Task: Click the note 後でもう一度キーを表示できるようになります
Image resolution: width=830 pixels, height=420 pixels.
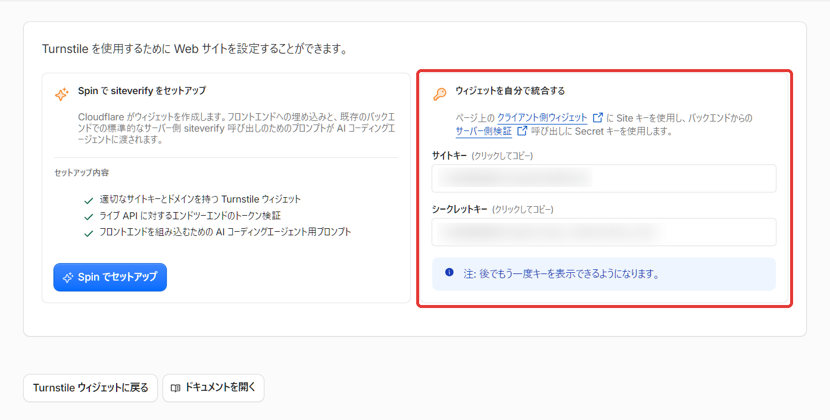Action: 561,274
